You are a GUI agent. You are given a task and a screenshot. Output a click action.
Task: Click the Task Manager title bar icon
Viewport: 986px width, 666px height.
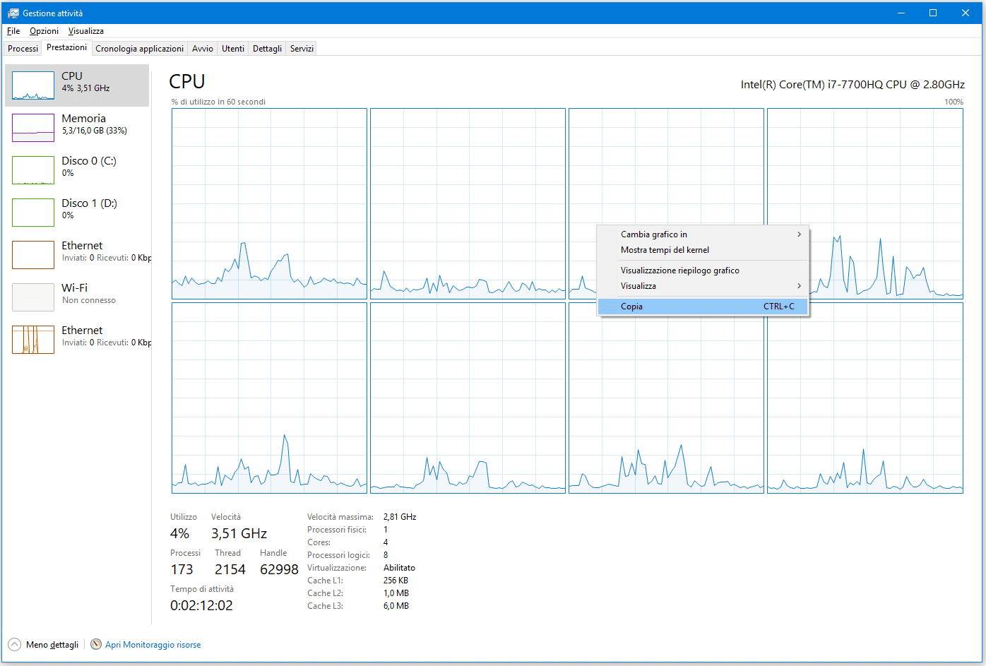[13, 13]
